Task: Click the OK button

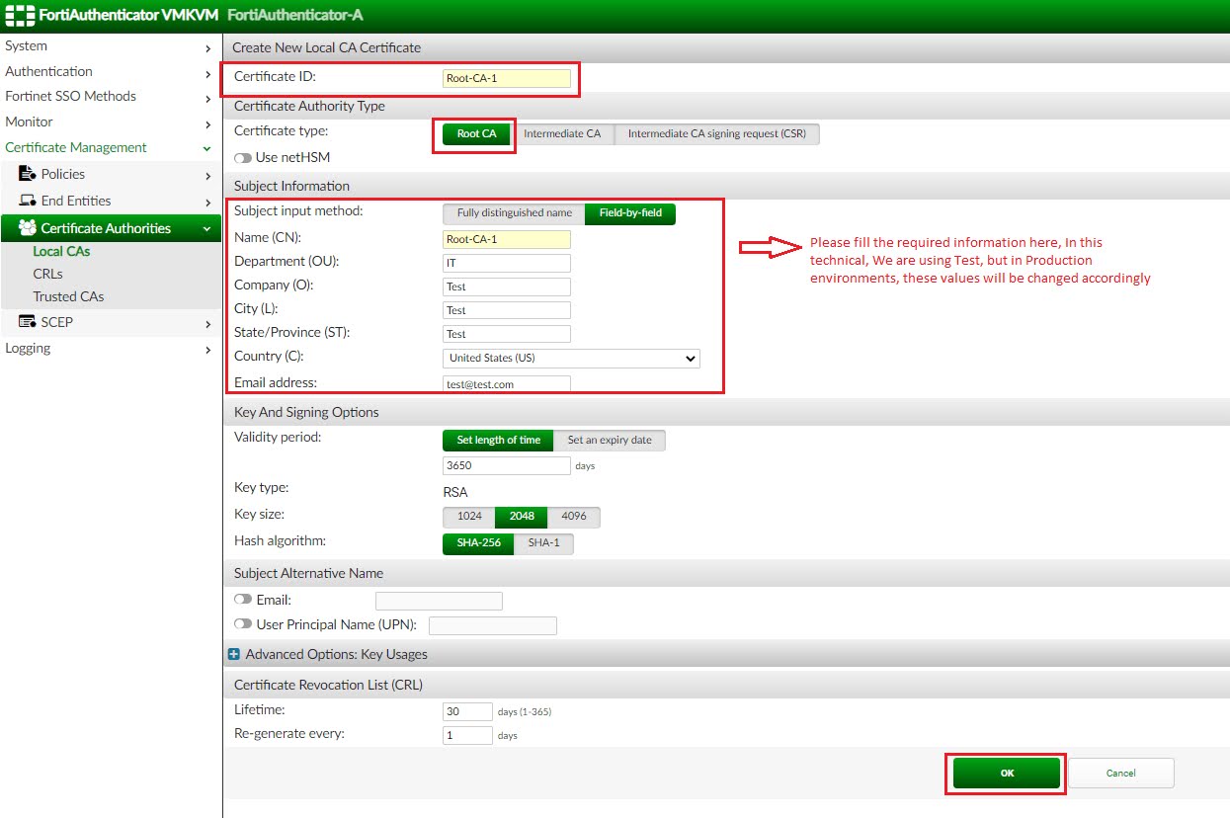Action: (1007, 774)
